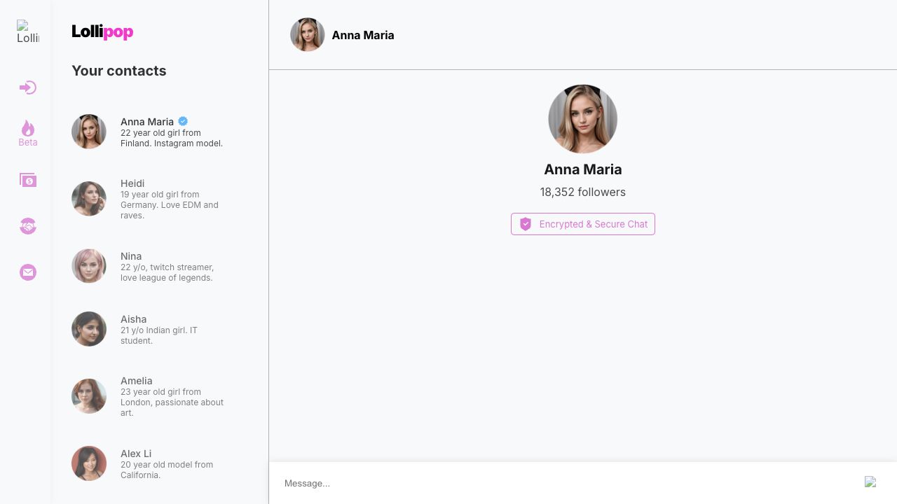The height and width of the screenshot is (504, 897).
Task: Click Anna Maria's blue verified badge
Action: coord(183,121)
